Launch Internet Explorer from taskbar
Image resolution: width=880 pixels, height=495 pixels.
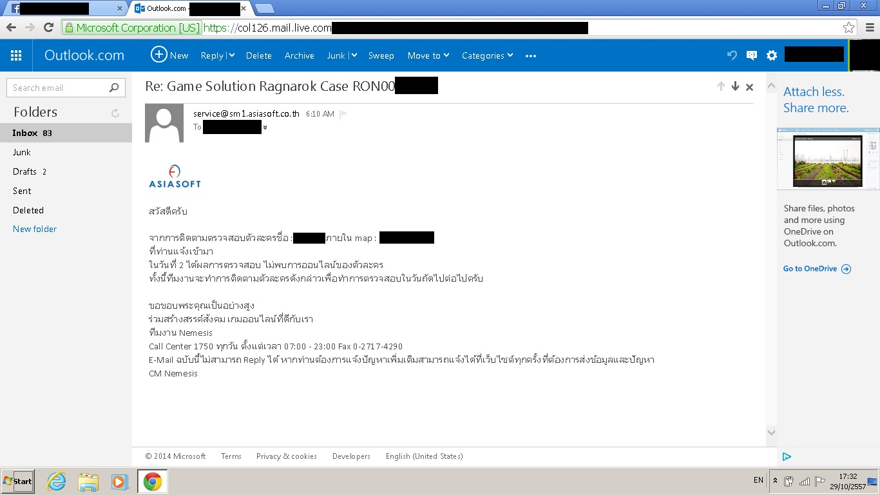pyautogui.click(x=57, y=481)
